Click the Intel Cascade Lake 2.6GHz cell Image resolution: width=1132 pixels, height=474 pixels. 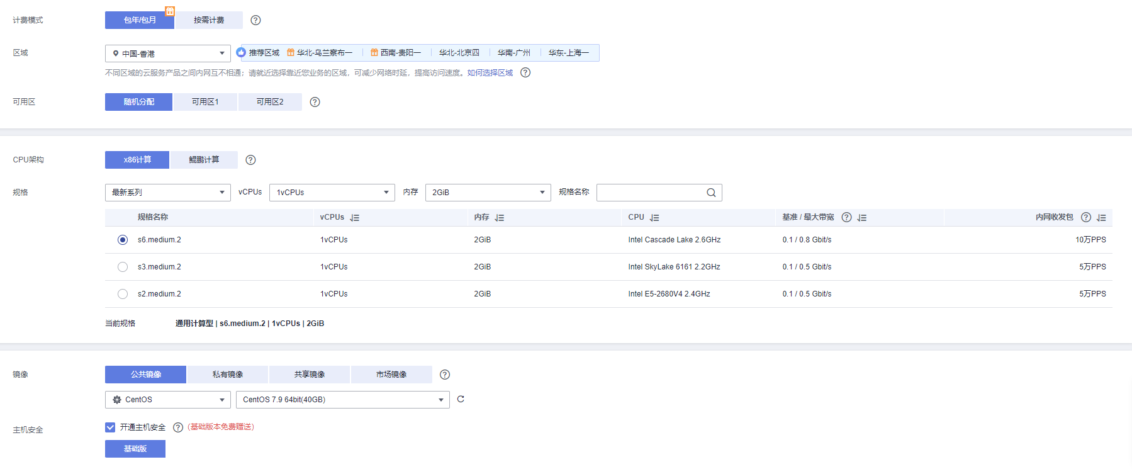[675, 240]
